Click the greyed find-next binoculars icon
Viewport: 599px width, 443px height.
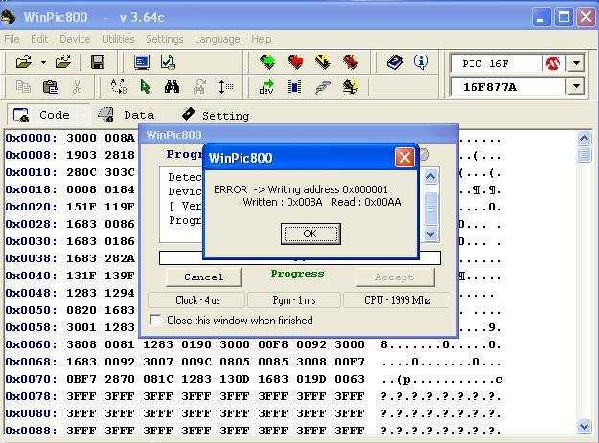[x=199, y=87]
